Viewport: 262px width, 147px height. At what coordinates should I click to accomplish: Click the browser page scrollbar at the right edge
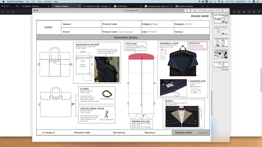[261, 80]
